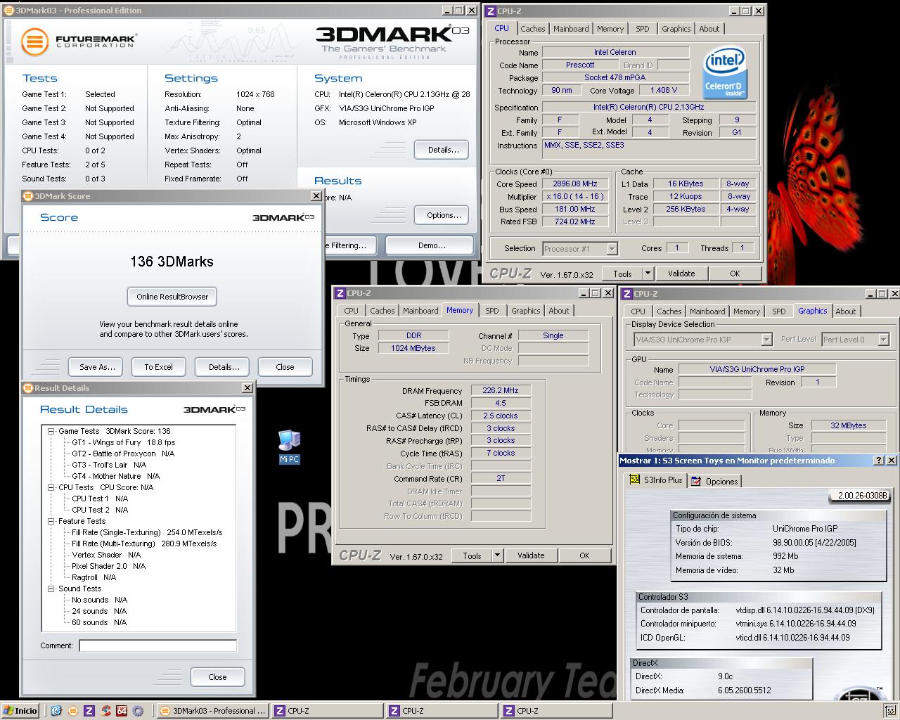
Task: Click the DRAM Frequency 226.2 MHz value
Action: 501,391
